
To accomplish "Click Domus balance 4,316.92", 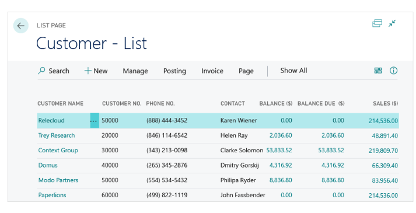I will click(281, 165).
